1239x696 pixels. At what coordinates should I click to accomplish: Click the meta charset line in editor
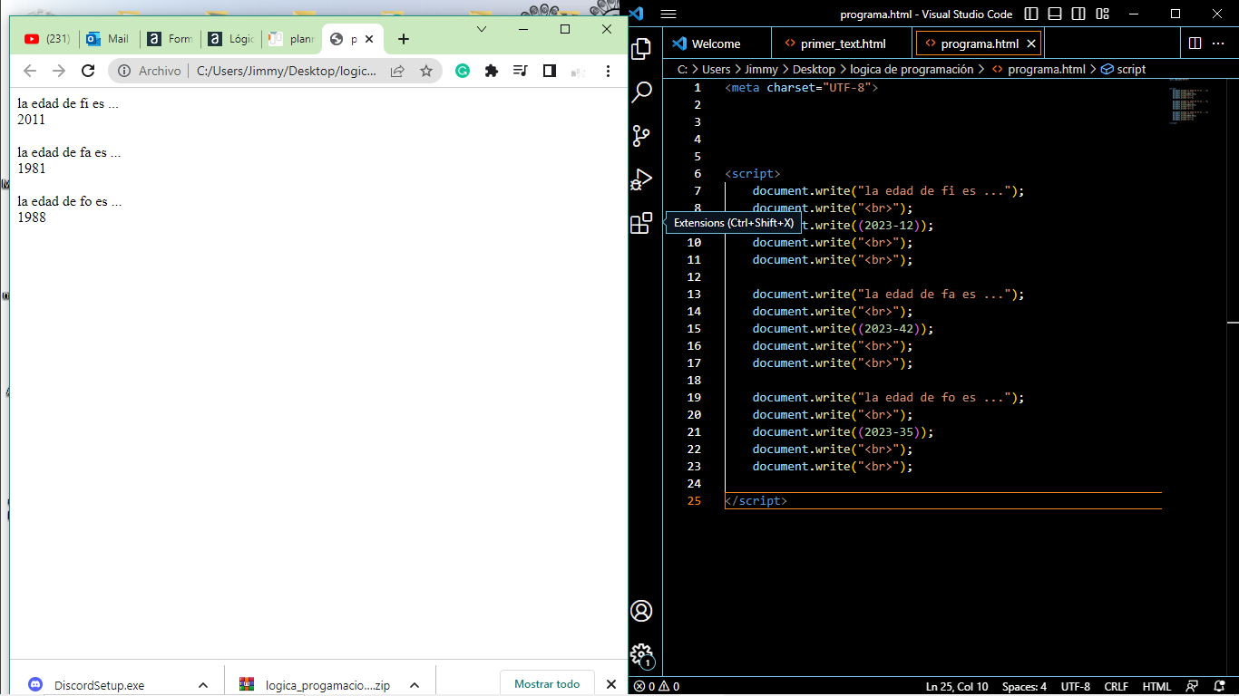pyautogui.click(x=802, y=87)
